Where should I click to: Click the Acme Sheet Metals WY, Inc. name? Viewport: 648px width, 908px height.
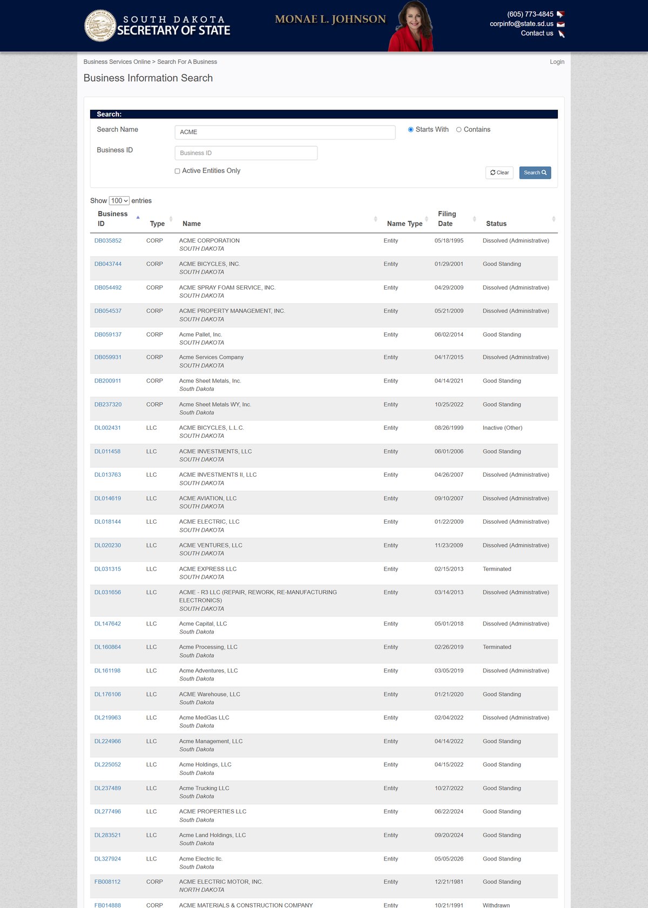[x=215, y=404]
